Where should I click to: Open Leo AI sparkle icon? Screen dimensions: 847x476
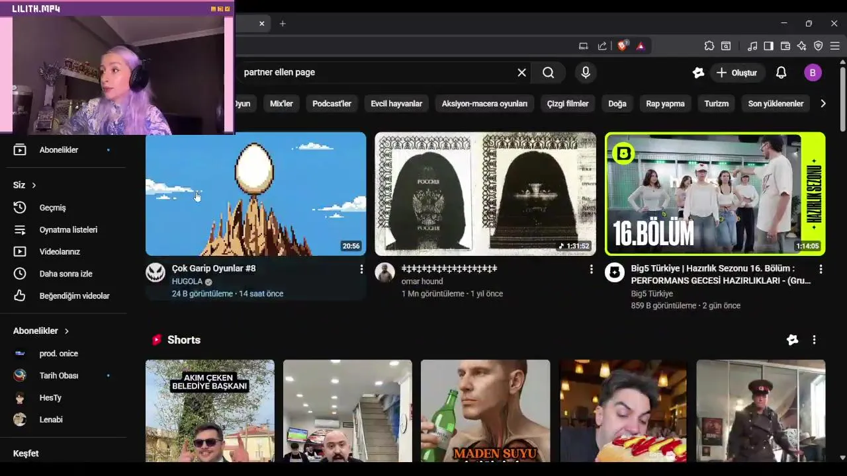(x=802, y=46)
